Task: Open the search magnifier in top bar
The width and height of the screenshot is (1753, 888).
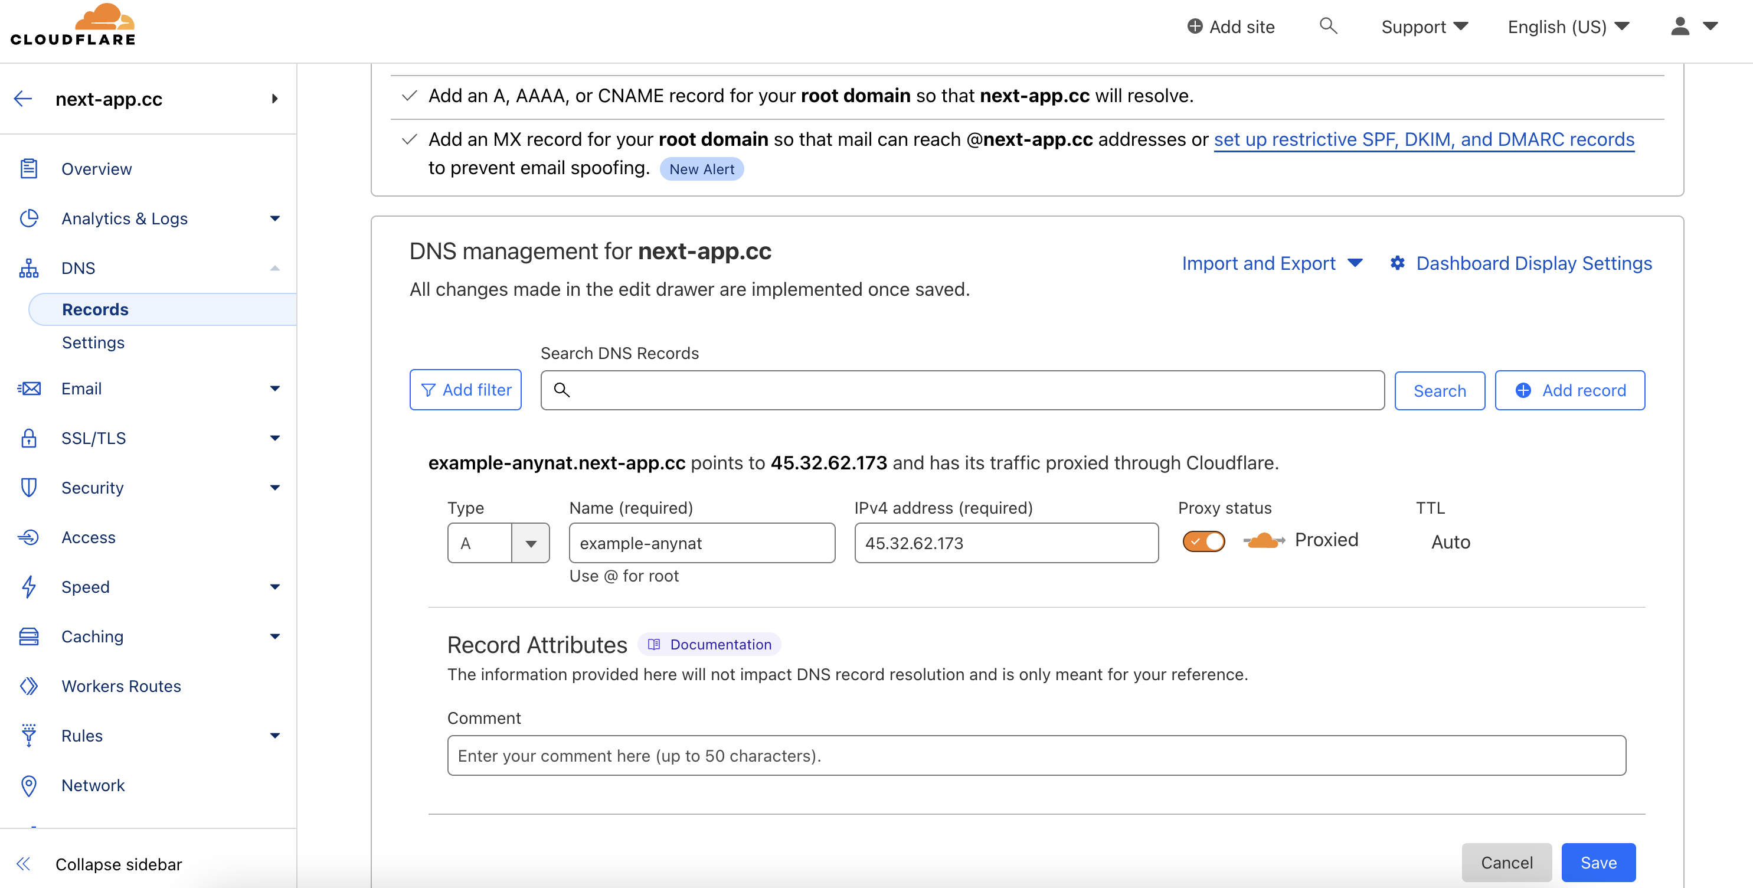Action: pos(1327,26)
